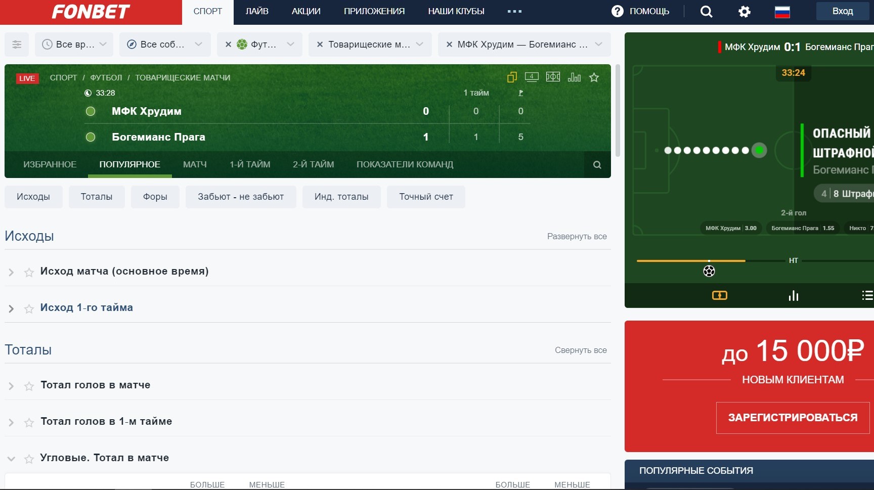Image resolution: width=874 pixels, height=490 pixels.
Task: Star the Тотал голов в матче market
Action: click(29, 386)
